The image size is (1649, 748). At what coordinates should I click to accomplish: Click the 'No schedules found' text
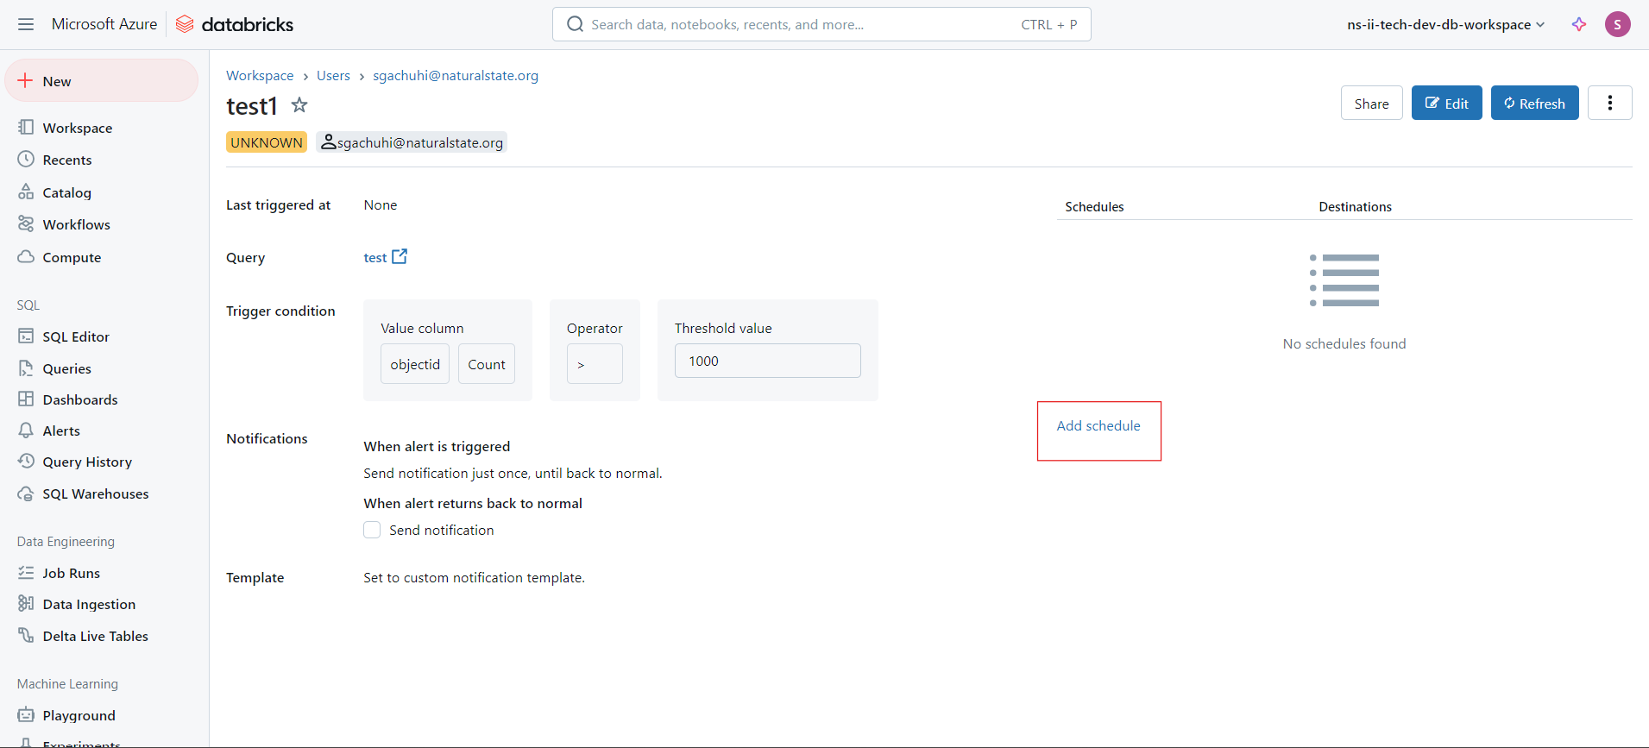[1344, 343]
